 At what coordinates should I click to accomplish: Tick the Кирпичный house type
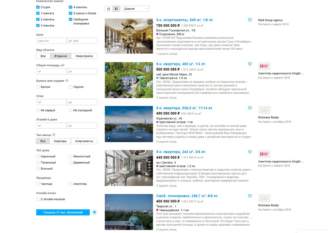(x=38, y=156)
